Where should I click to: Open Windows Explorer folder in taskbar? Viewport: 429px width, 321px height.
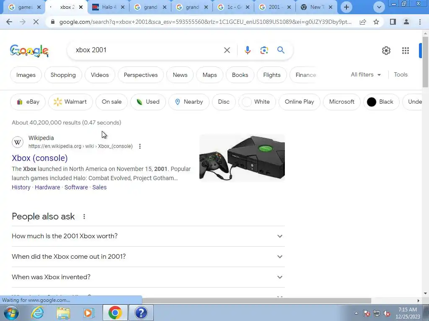click(63, 313)
